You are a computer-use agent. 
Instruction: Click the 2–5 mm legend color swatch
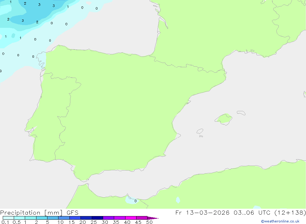42,218
